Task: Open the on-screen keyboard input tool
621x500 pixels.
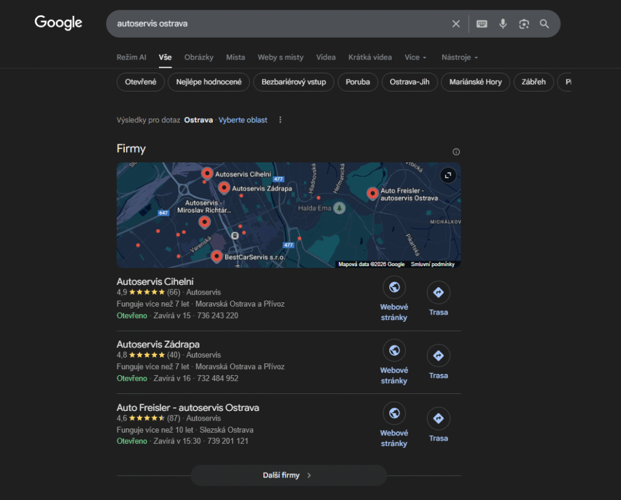Action: pyautogui.click(x=482, y=24)
